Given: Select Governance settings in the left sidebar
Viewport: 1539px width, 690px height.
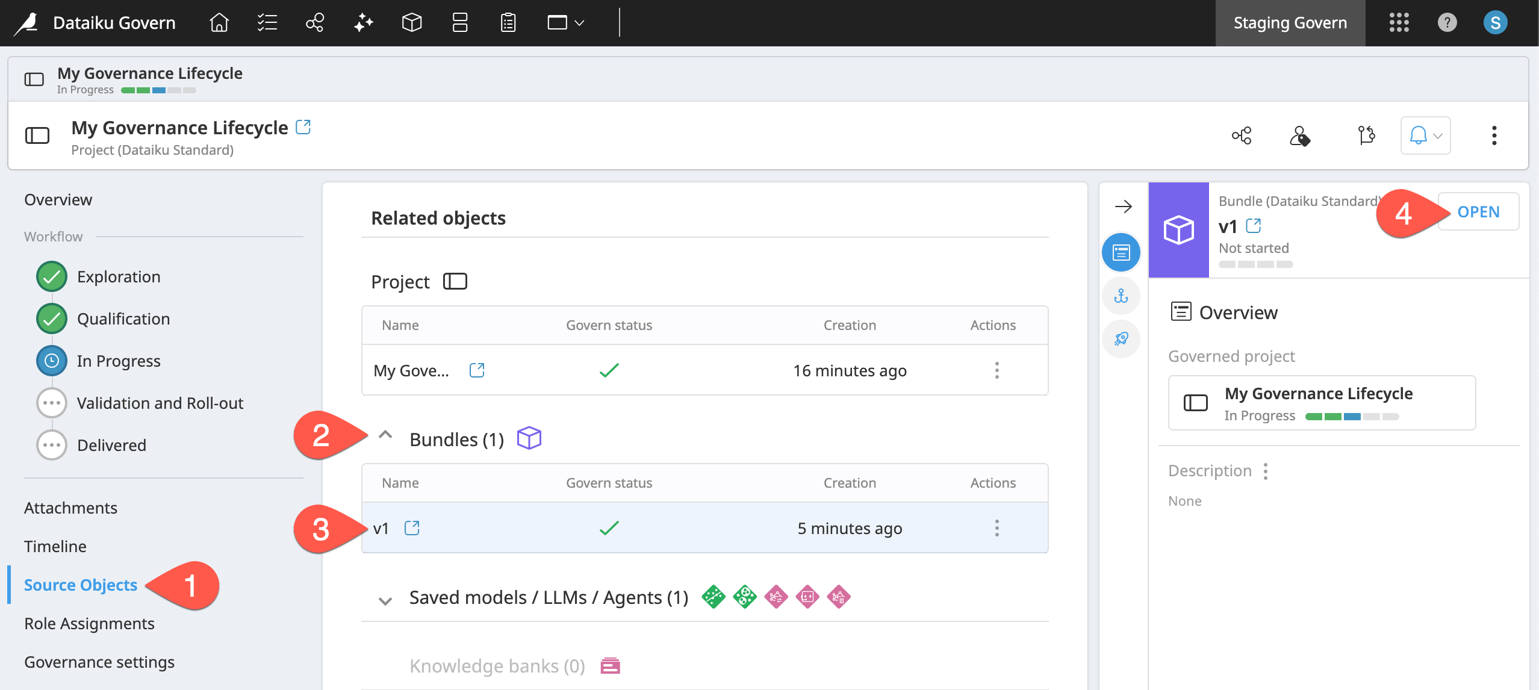Looking at the screenshot, I should pyautogui.click(x=99, y=662).
